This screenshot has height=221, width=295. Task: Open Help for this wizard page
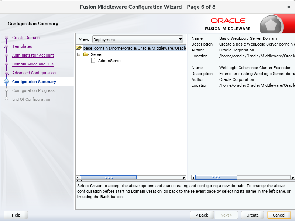tap(16, 215)
